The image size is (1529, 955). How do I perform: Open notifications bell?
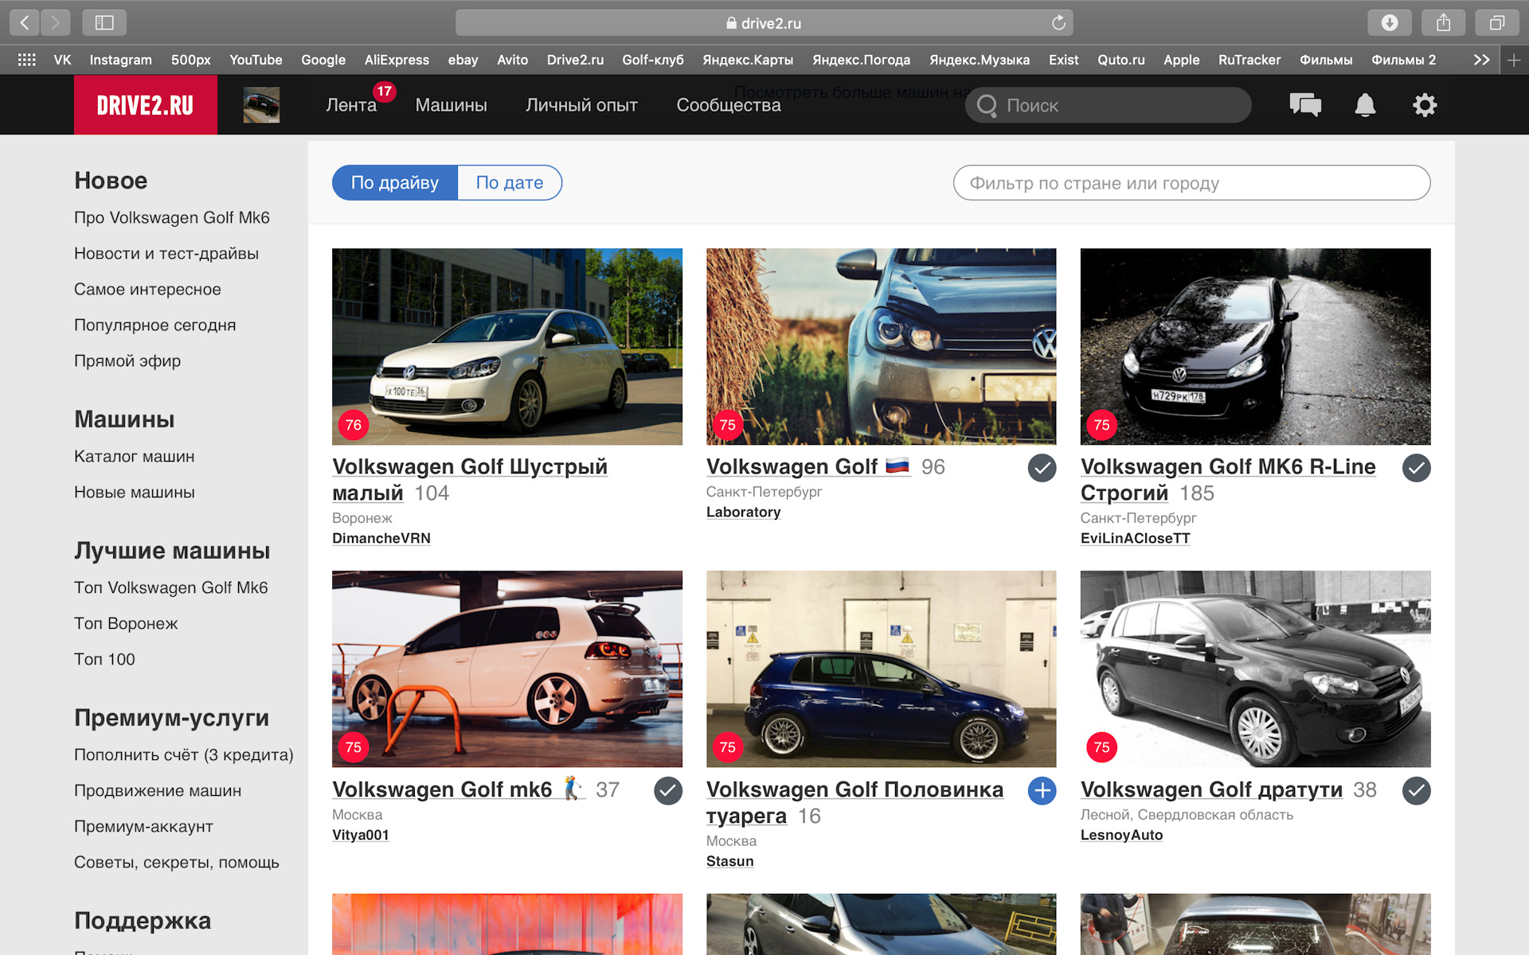pyautogui.click(x=1365, y=105)
